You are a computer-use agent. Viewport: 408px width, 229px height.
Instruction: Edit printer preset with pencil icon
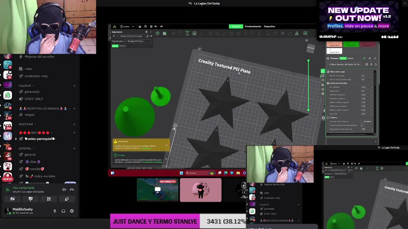tap(147, 36)
